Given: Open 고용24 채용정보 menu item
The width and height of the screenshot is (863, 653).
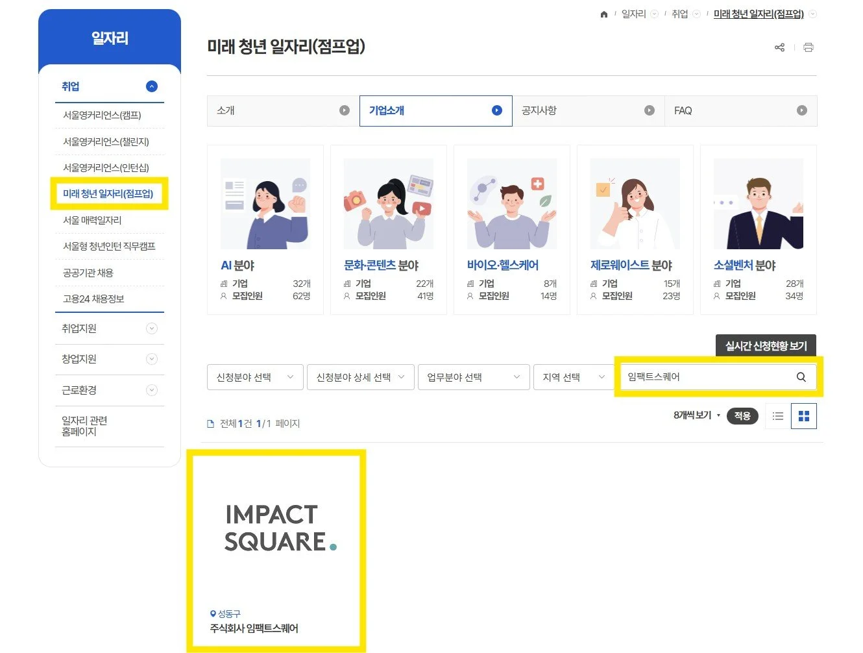Looking at the screenshot, I should (93, 299).
